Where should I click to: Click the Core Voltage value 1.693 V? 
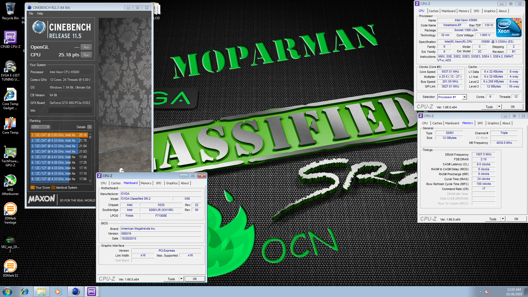coord(485,35)
